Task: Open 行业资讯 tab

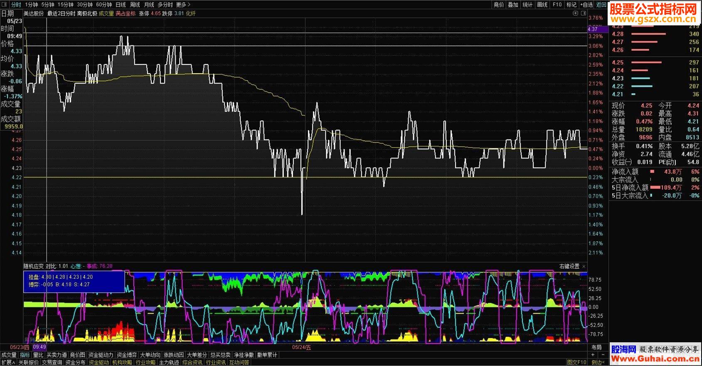Action: click(x=216, y=362)
